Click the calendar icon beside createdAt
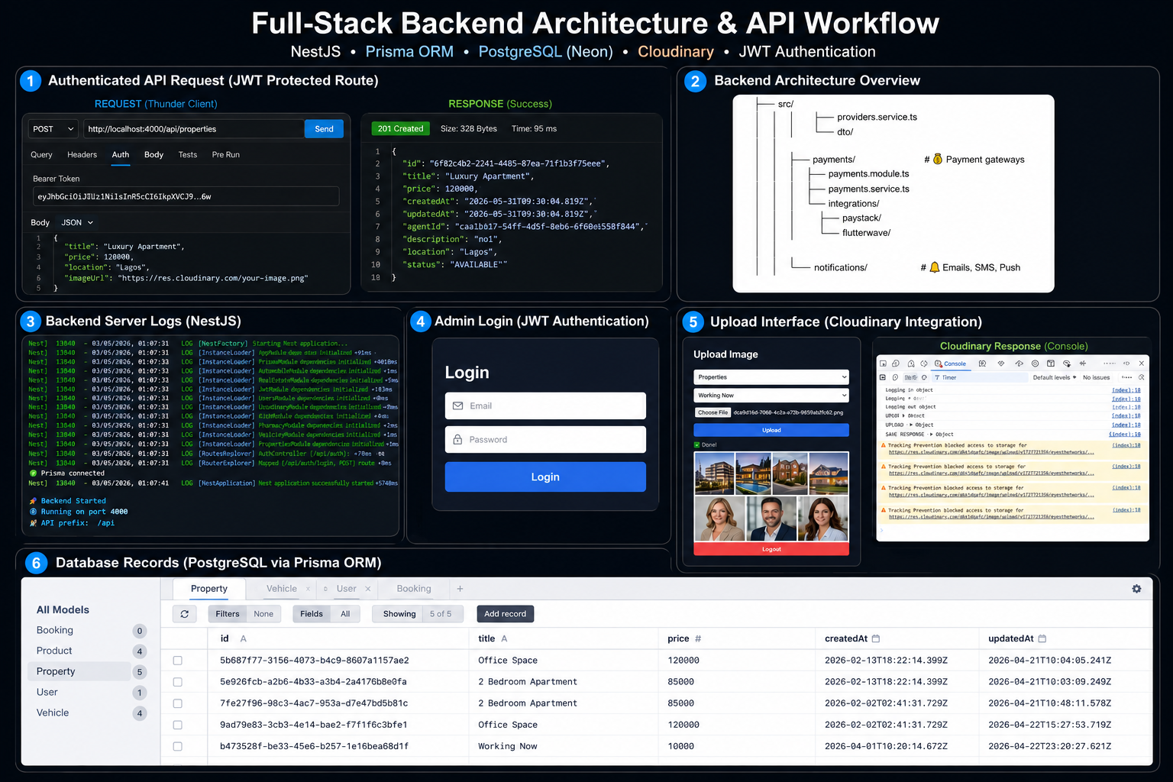This screenshot has height=782, width=1173. 876,638
